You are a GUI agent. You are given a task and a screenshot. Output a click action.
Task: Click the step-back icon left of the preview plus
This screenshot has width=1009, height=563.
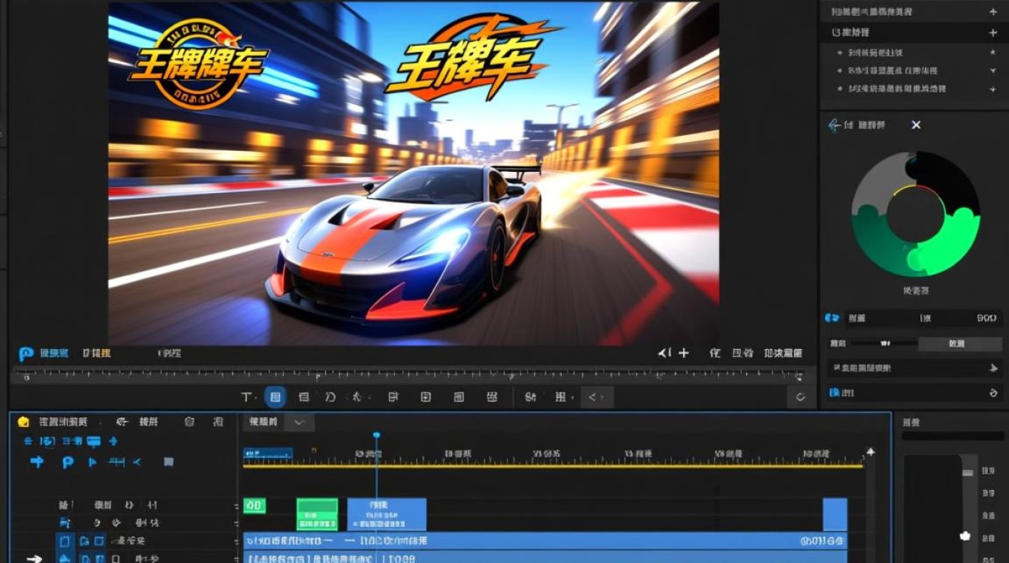click(x=664, y=353)
